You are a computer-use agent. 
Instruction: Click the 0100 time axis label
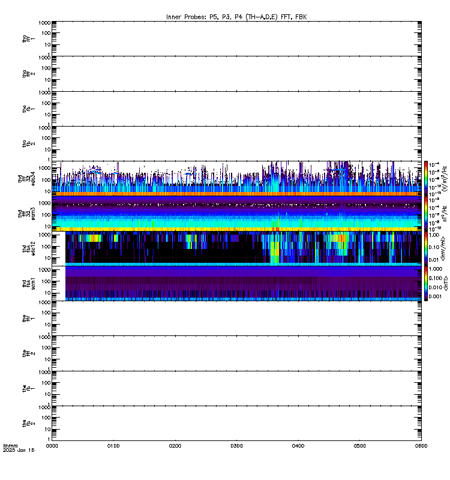click(x=113, y=446)
